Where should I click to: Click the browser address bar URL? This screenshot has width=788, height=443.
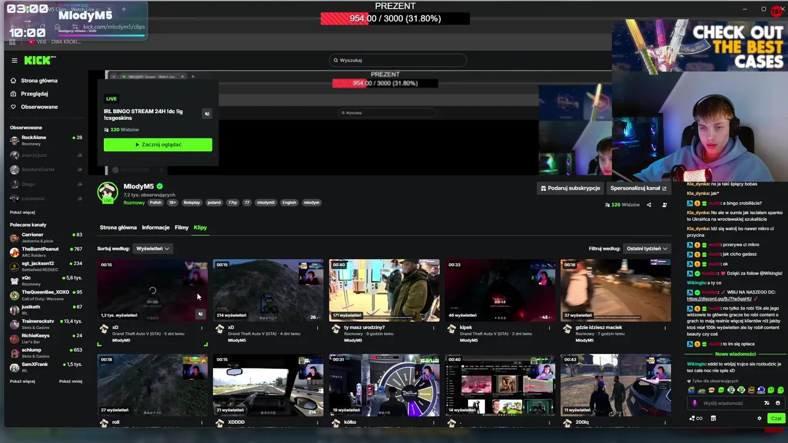click(114, 27)
